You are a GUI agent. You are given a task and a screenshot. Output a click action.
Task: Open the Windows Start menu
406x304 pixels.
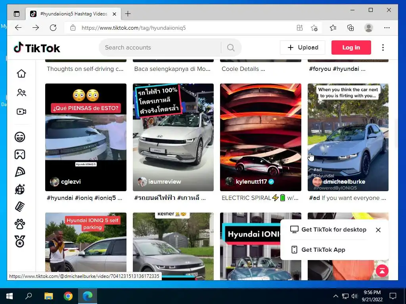(x=10, y=296)
